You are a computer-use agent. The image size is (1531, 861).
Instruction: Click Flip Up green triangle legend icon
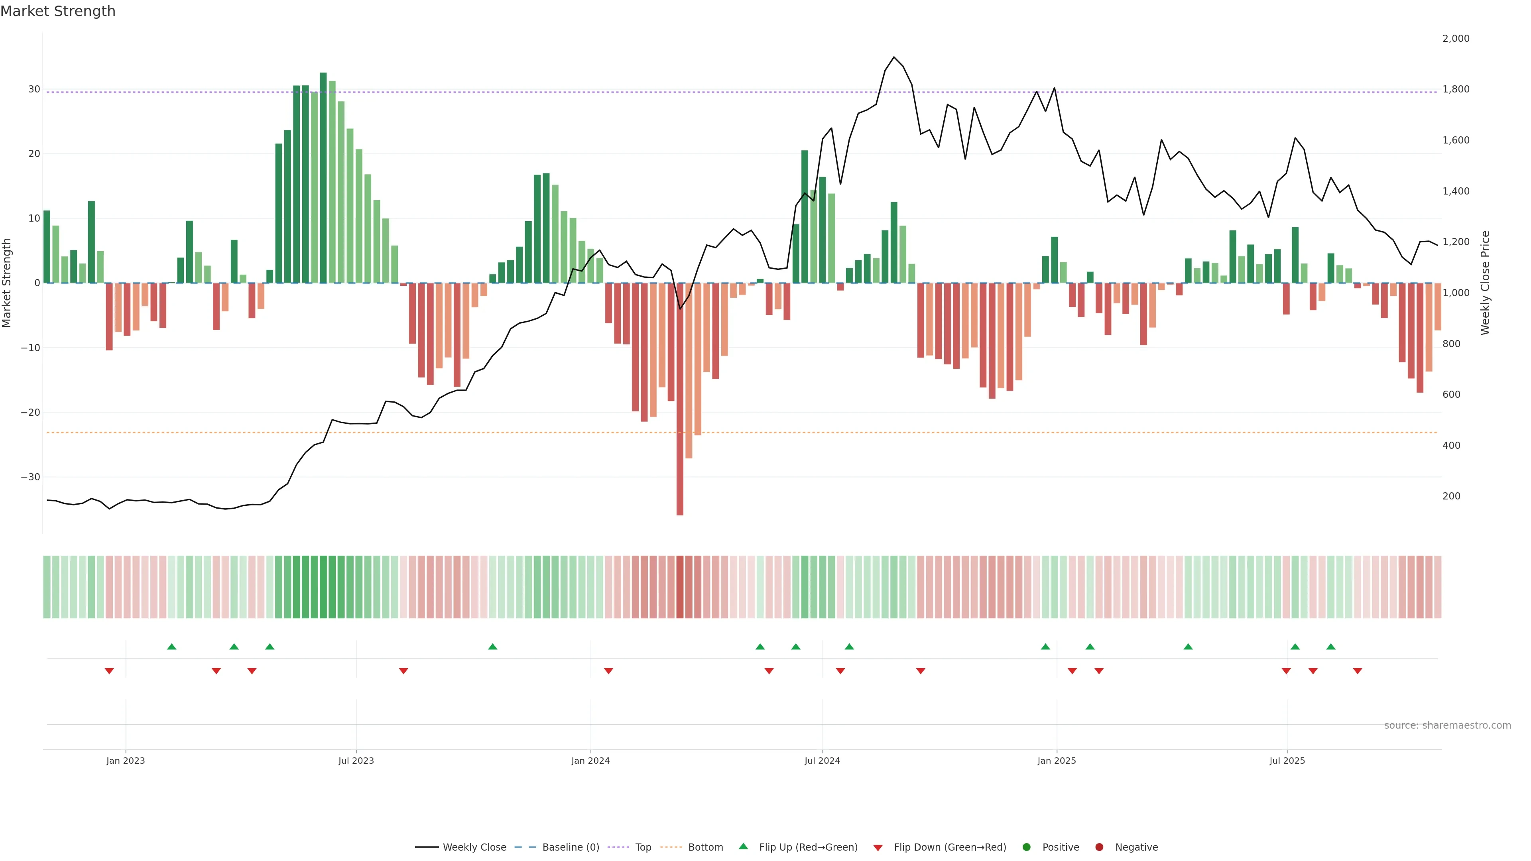pyautogui.click(x=743, y=847)
